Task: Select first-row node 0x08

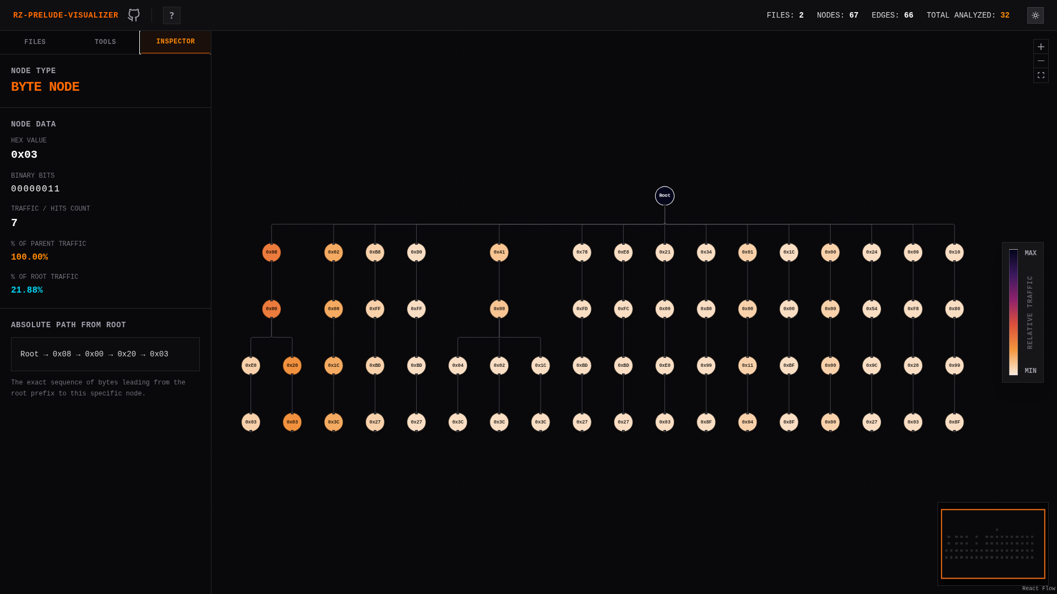Action: [x=271, y=252]
